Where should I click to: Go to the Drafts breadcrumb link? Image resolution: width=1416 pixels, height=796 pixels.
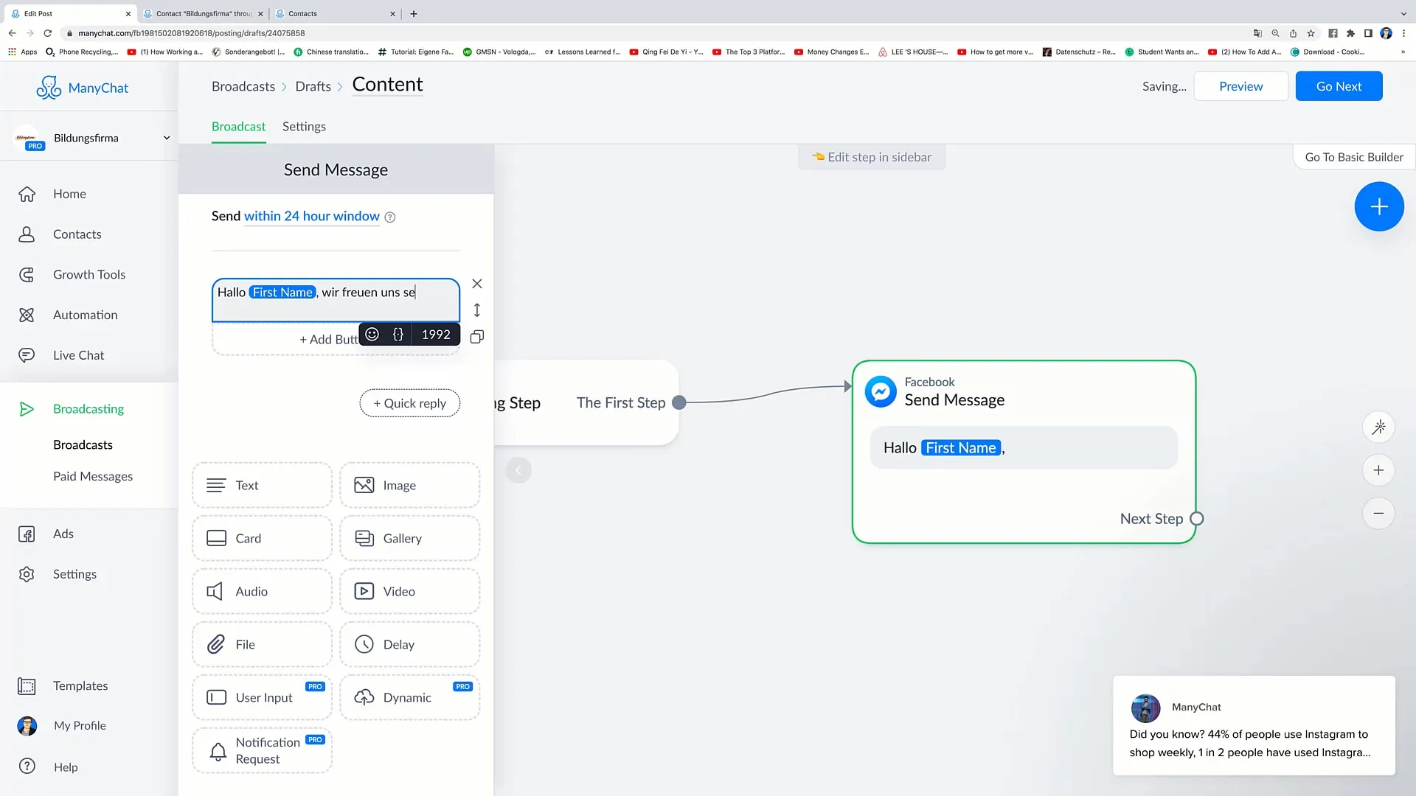(313, 86)
